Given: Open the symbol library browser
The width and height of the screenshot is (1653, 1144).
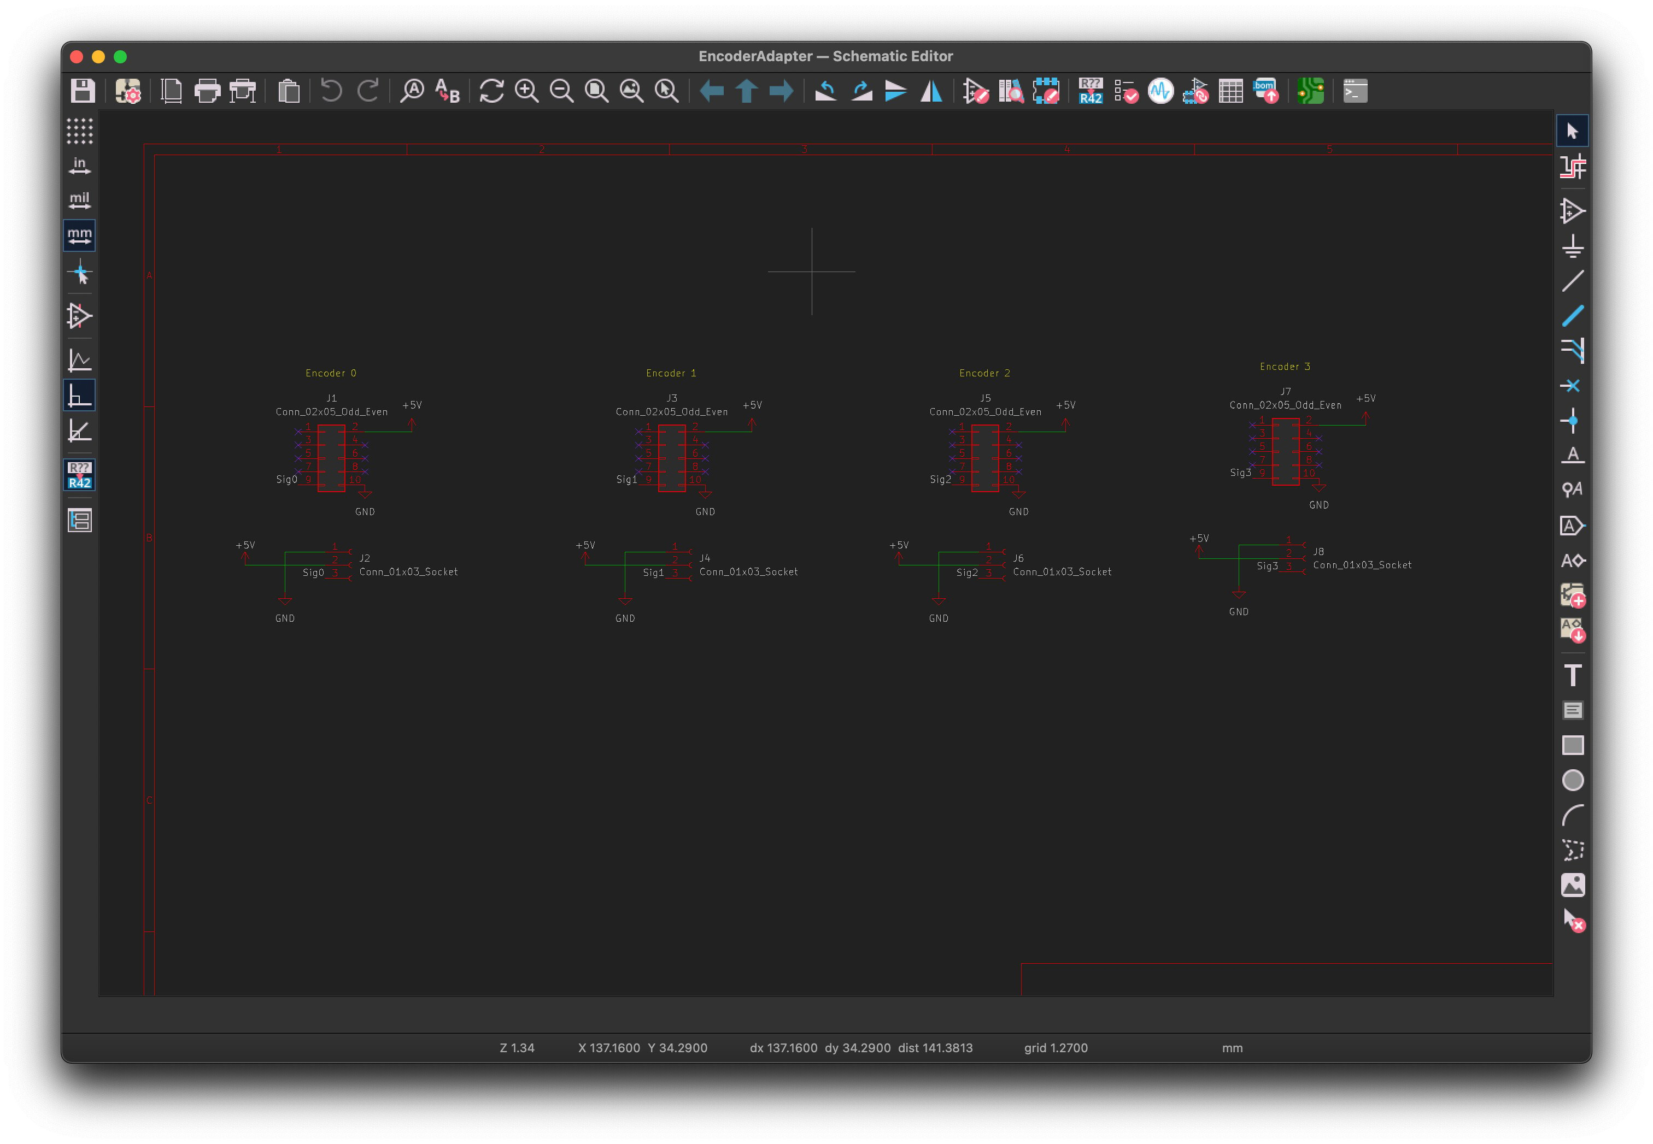Looking at the screenshot, I should (x=1011, y=91).
